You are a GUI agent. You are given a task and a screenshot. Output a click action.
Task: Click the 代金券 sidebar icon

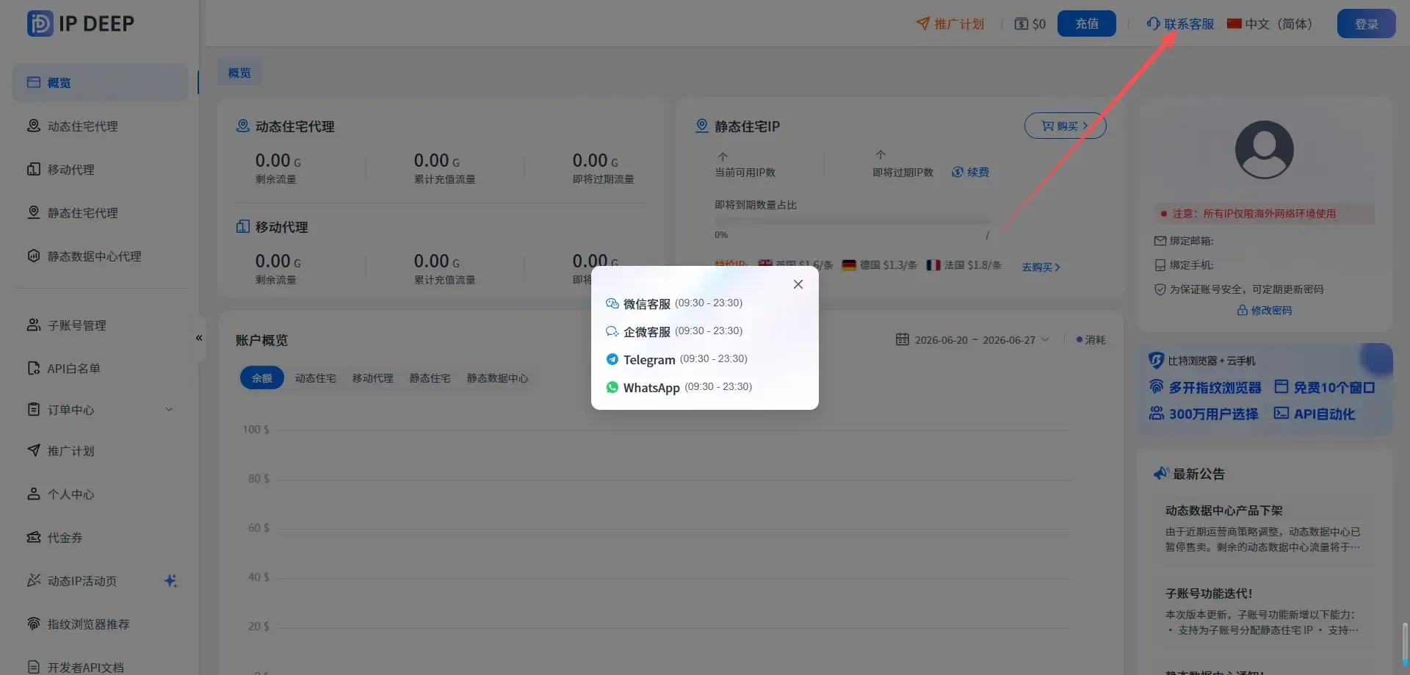[x=33, y=537]
